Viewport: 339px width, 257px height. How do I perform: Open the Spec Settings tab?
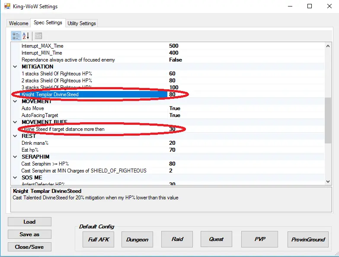48,23
